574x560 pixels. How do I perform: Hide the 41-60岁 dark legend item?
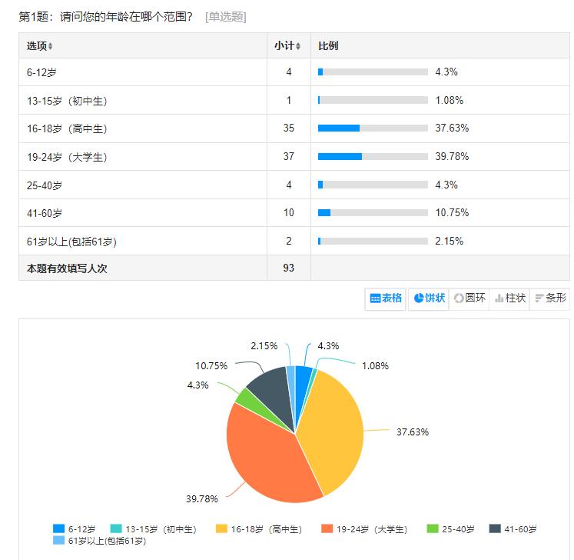point(496,529)
